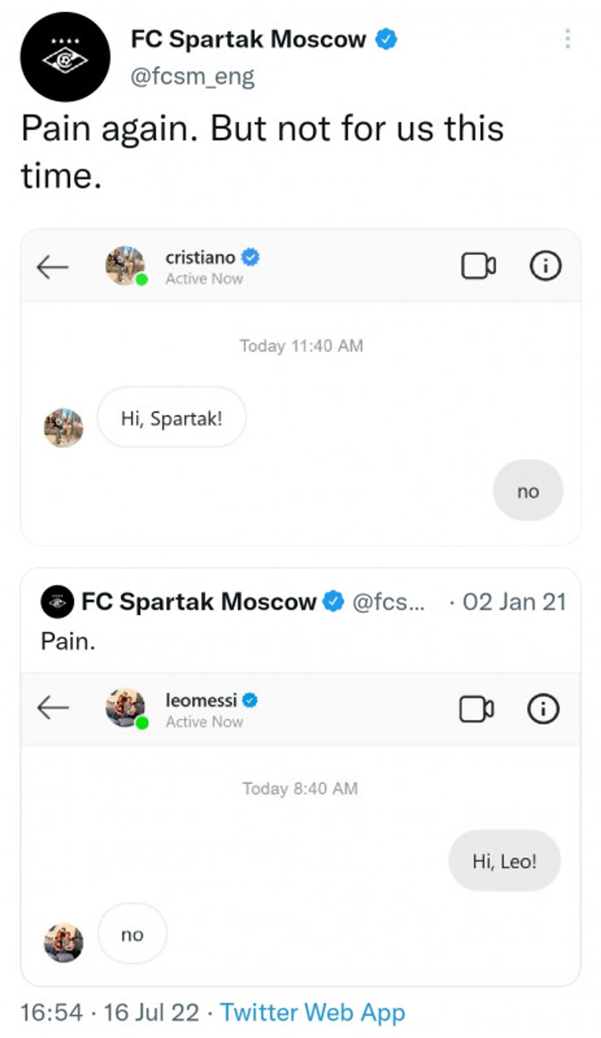Click leomessi's avatar in chat header
The image size is (601, 1038).
pyautogui.click(x=126, y=708)
